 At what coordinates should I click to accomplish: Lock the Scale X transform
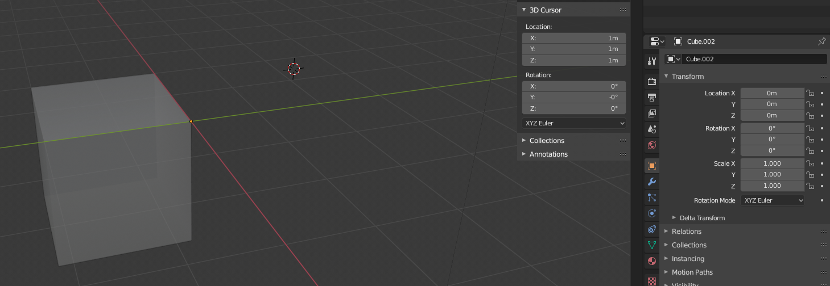(810, 163)
